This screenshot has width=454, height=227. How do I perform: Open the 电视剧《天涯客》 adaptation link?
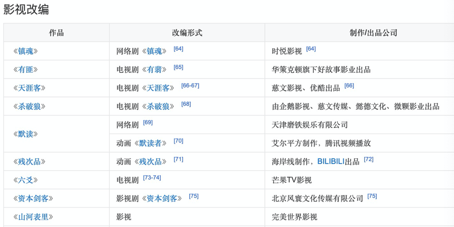click(x=158, y=88)
